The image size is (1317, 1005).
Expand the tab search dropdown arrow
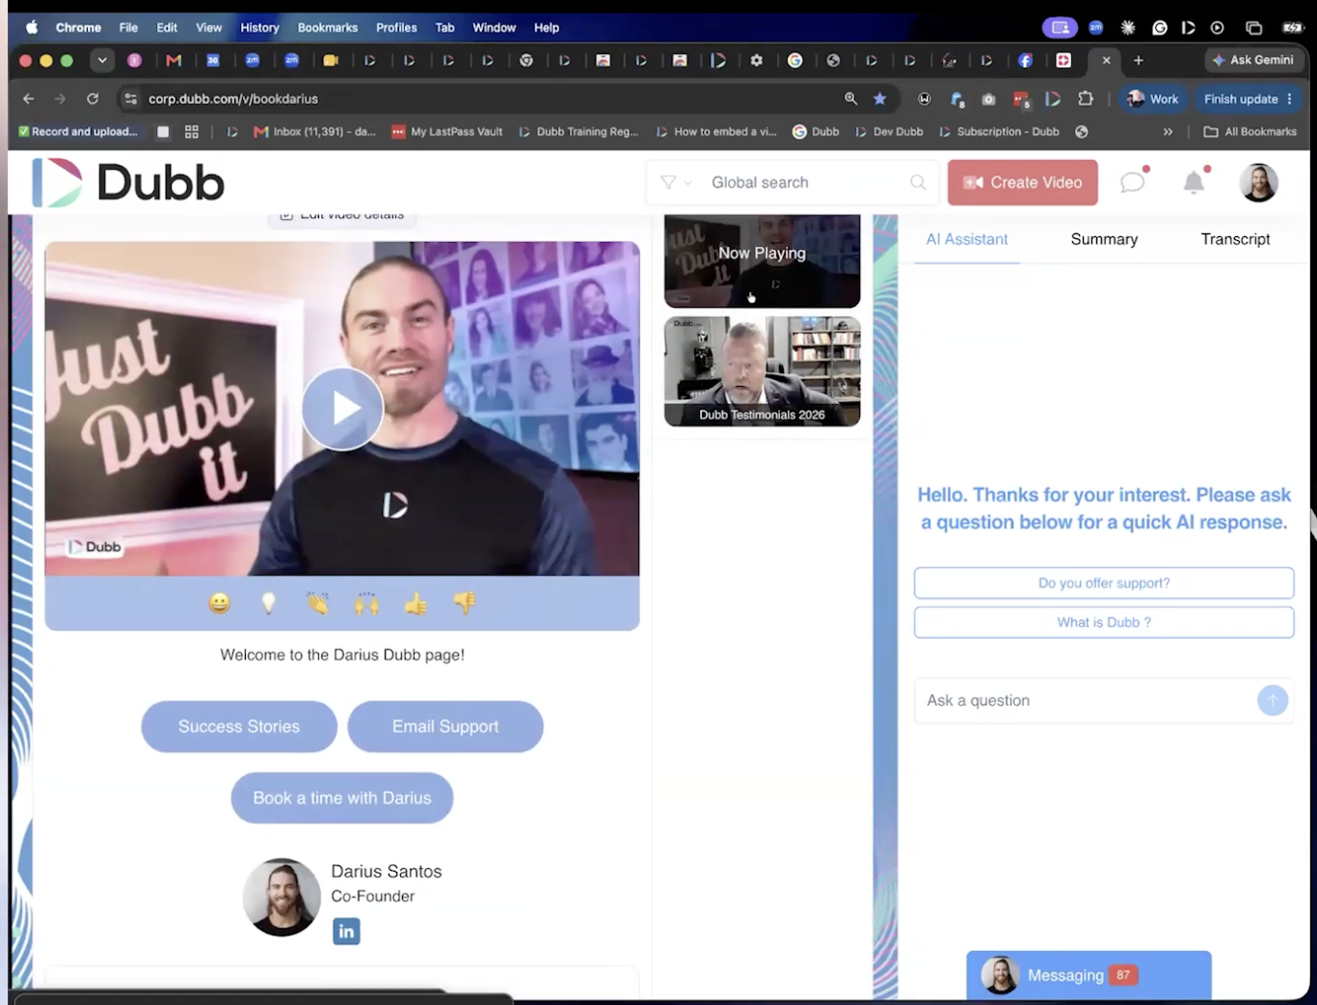pyautogui.click(x=101, y=60)
